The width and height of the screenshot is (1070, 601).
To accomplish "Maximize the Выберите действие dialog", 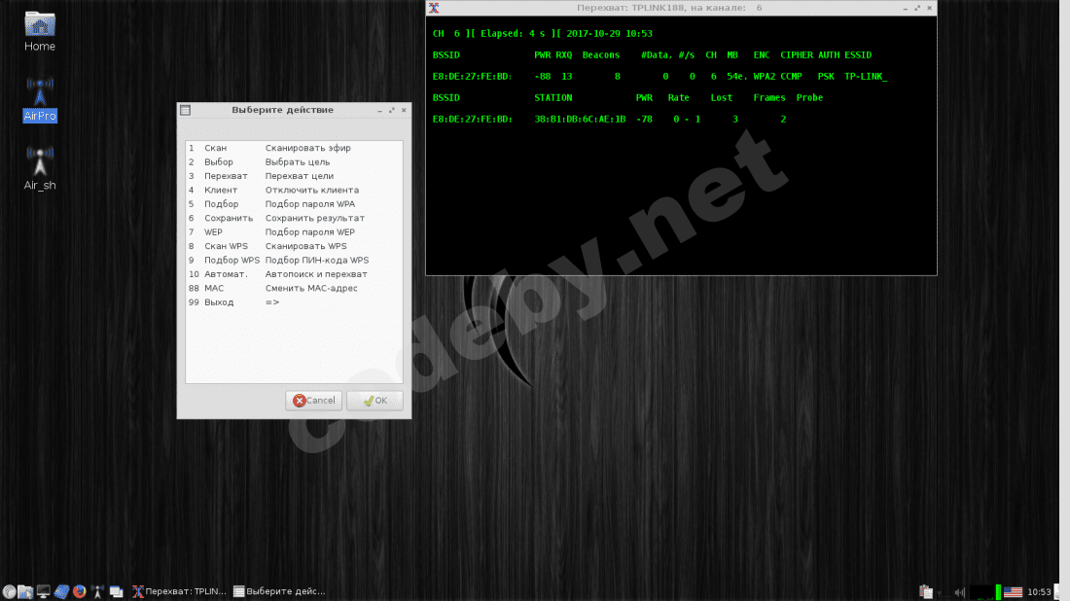I will click(392, 111).
